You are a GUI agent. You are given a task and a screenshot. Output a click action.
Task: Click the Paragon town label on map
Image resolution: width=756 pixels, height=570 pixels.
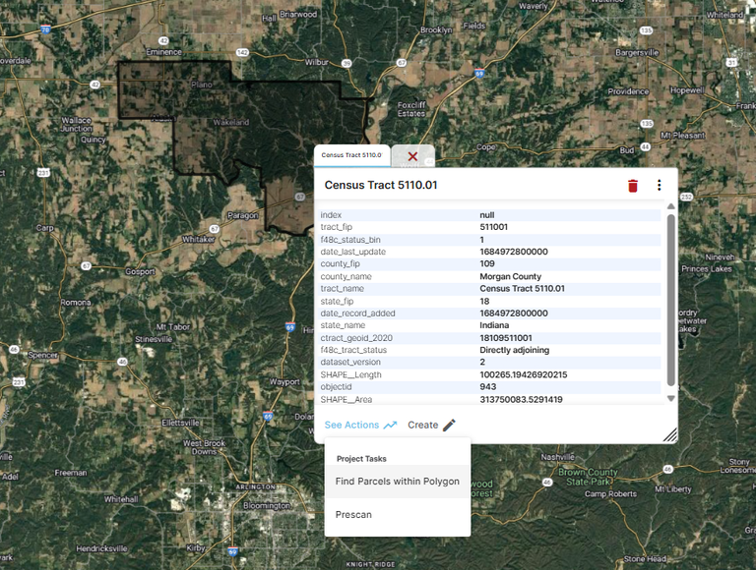point(242,215)
